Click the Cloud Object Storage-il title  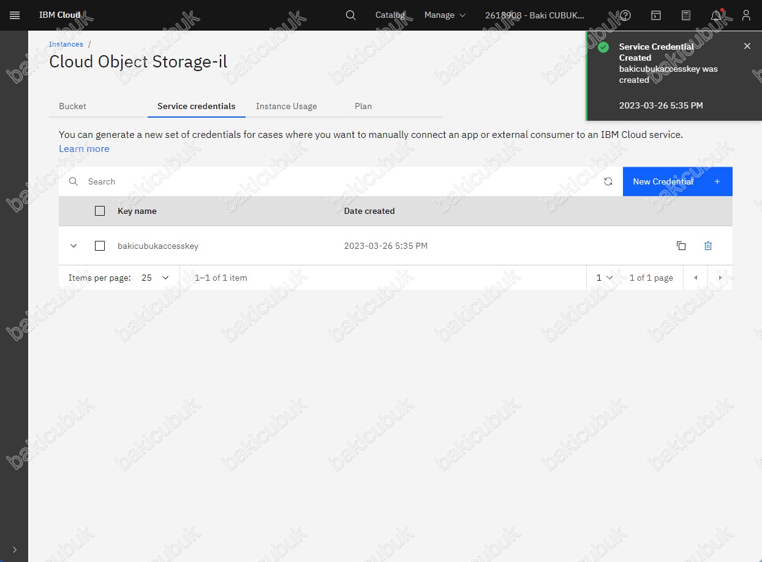click(138, 61)
